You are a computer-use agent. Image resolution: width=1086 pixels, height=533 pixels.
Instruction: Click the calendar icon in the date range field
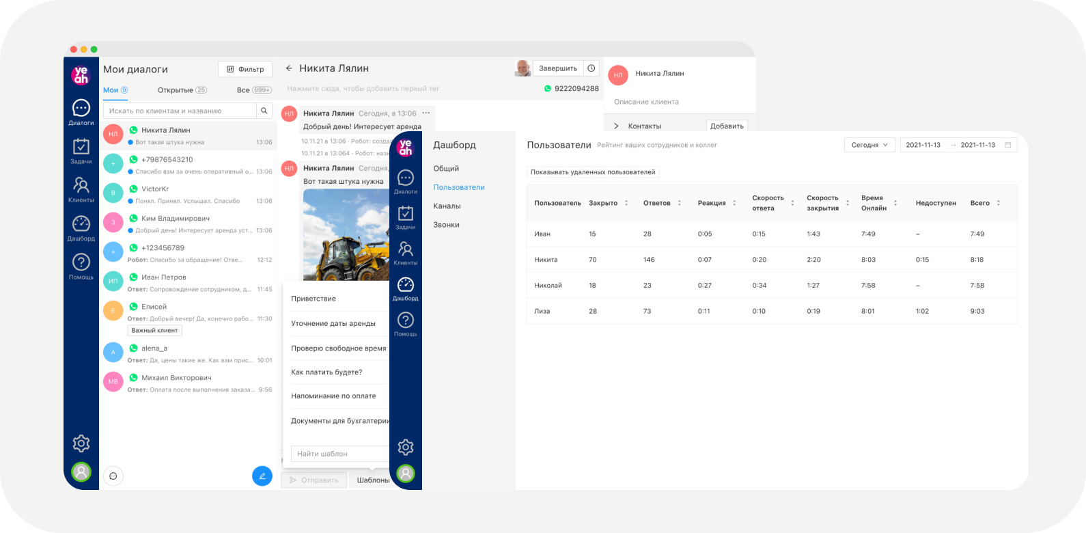pyautogui.click(x=1008, y=145)
